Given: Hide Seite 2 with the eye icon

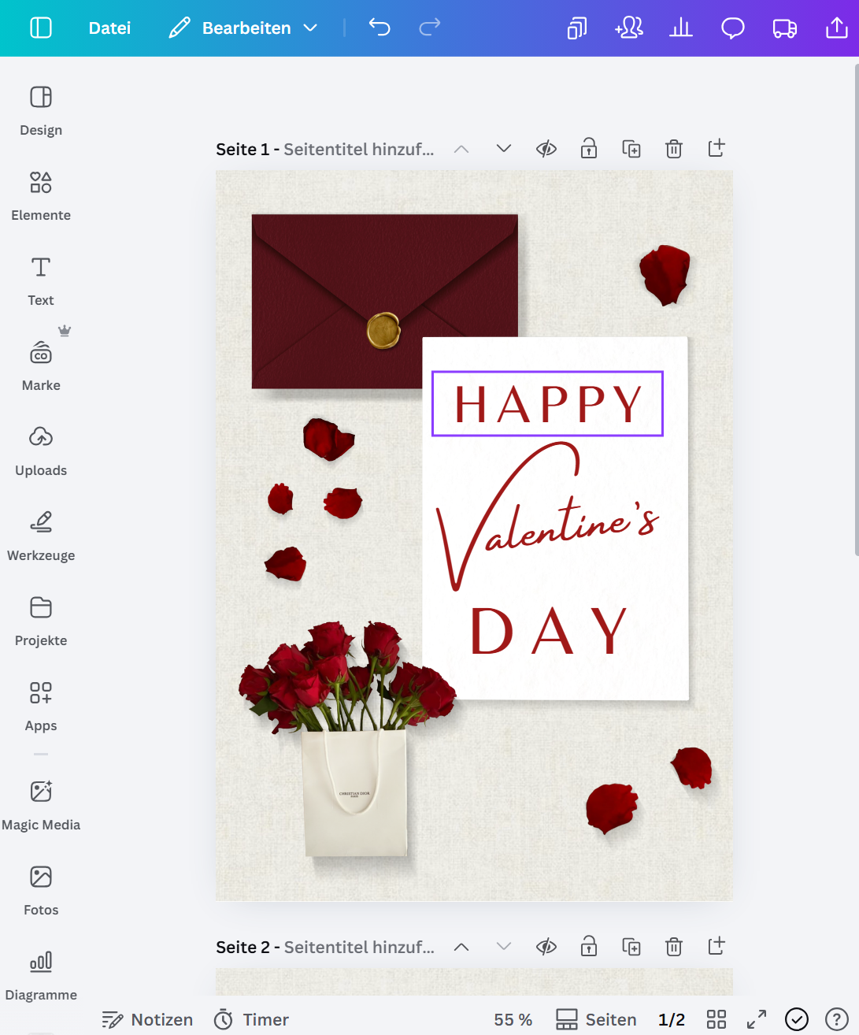Looking at the screenshot, I should 546,946.
